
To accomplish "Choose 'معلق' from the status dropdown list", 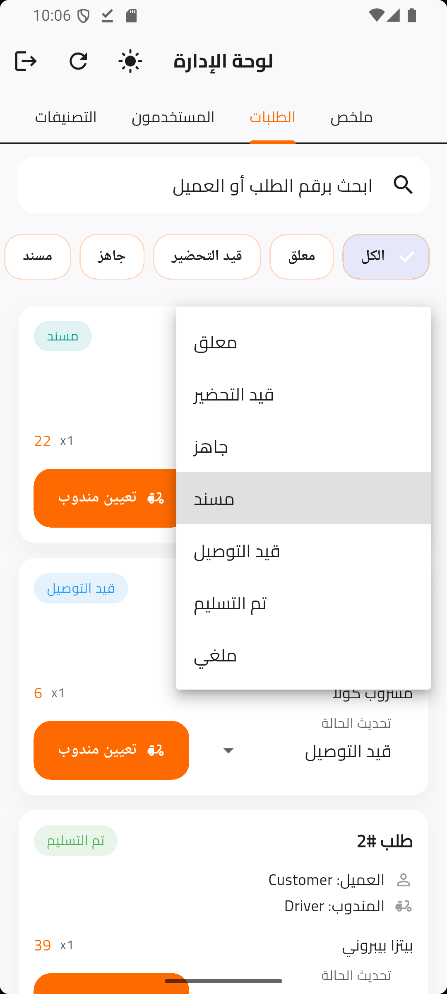I will pyautogui.click(x=303, y=343).
